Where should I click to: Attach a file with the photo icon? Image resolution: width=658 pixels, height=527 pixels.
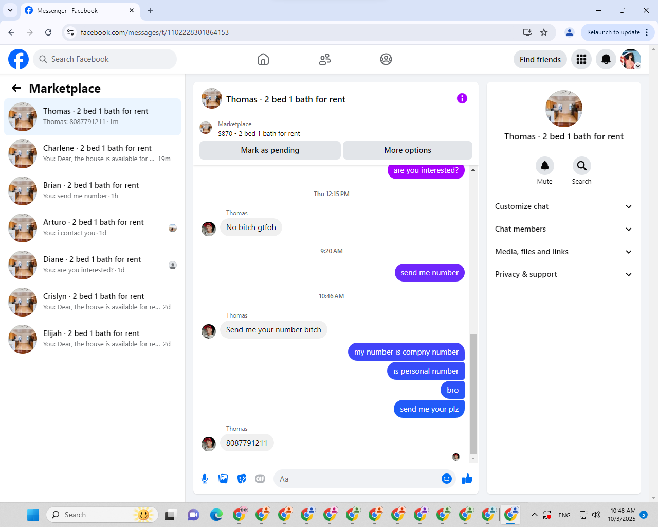tap(223, 479)
